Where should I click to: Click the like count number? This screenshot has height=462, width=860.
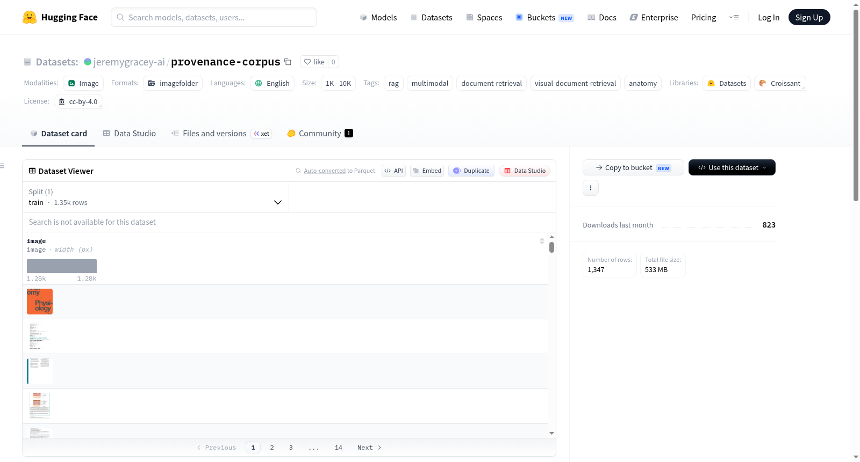click(333, 62)
